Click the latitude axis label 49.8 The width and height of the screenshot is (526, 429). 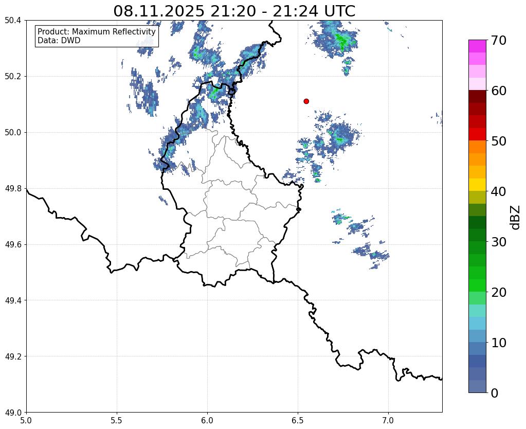pyautogui.click(x=13, y=189)
